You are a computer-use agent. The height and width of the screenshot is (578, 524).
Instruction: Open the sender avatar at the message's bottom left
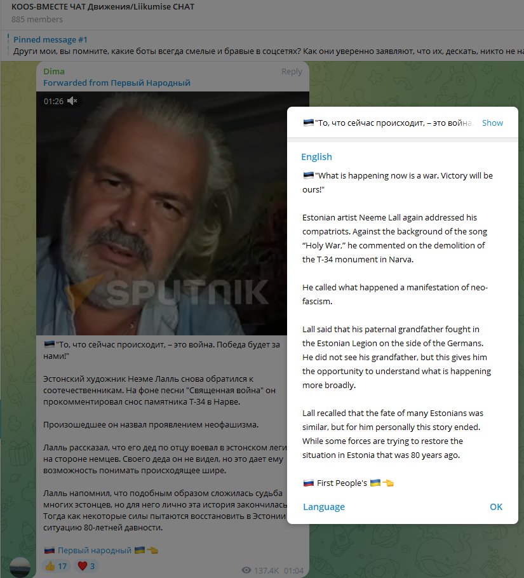click(x=20, y=568)
